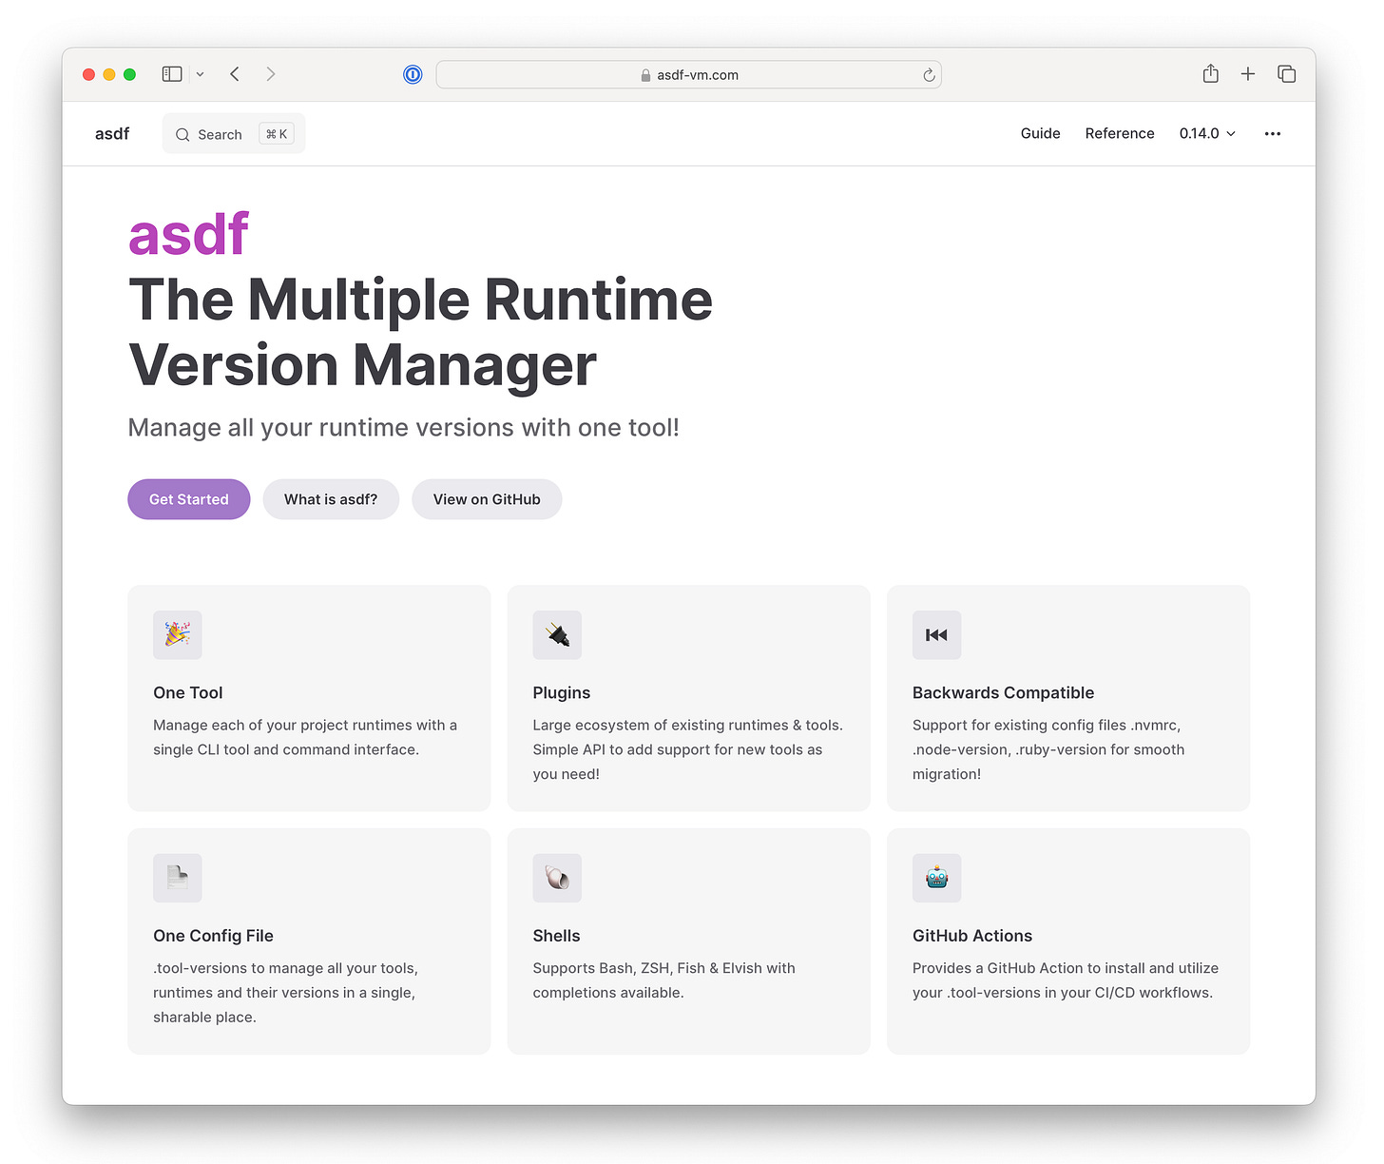Open the Safari share icon
1384x1164 pixels.
click(x=1210, y=73)
